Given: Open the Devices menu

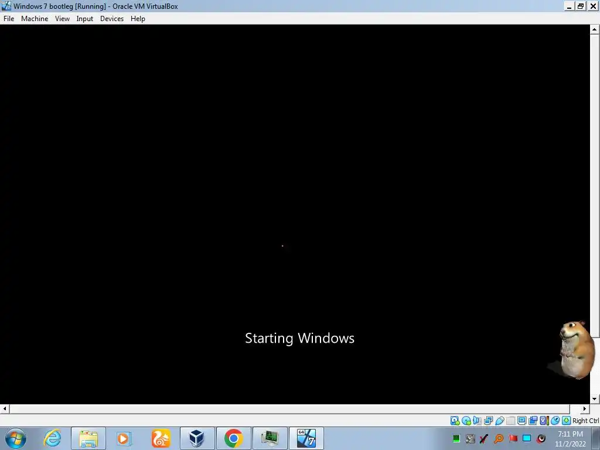Looking at the screenshot, I should (112, 18).
